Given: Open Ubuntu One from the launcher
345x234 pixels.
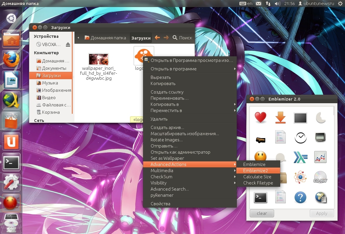Looking at the screenshot, I should point(11,142).
